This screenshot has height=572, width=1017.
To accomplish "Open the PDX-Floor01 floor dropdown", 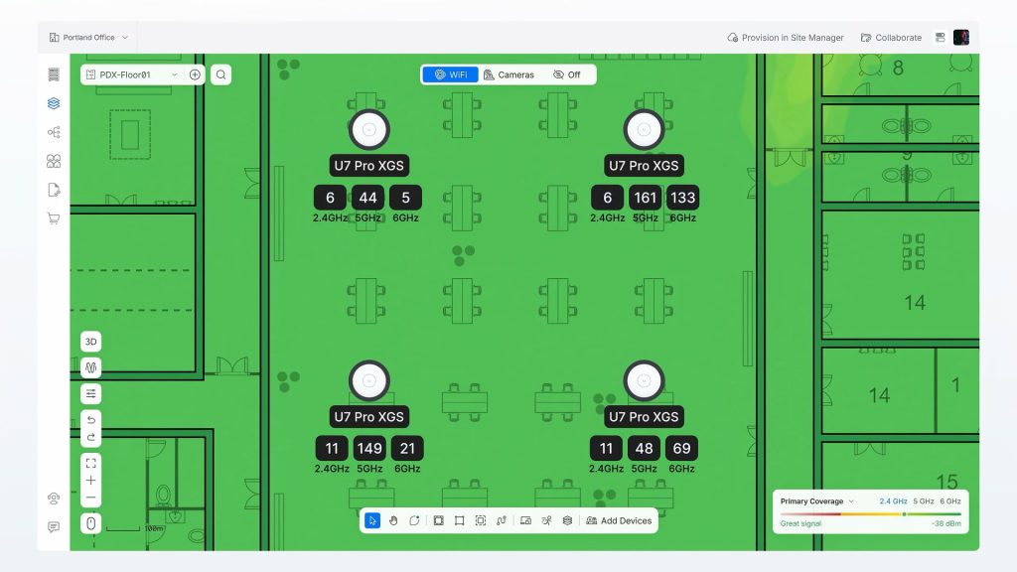I will pos(132,74).
